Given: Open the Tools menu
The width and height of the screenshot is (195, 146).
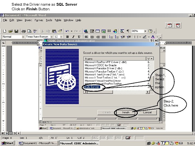Looking at the screenshot, I should tap(49, 20).
